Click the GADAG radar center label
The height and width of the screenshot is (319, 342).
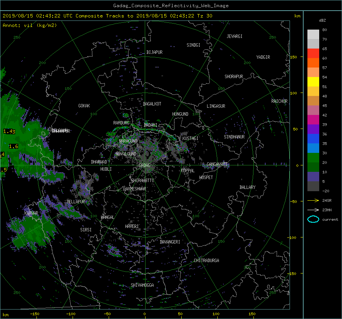144,165
